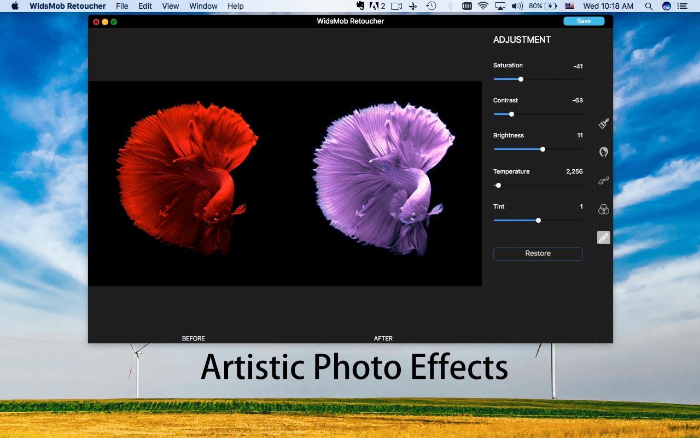Click the Contrast slider handle
The image size is (700, 438).
[511, 114]
